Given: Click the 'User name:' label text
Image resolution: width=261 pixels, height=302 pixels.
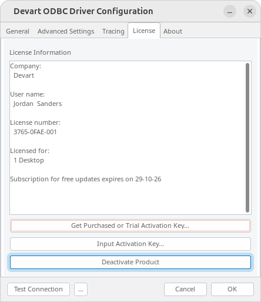Looking at the screenshot, I should coord(28,94).
